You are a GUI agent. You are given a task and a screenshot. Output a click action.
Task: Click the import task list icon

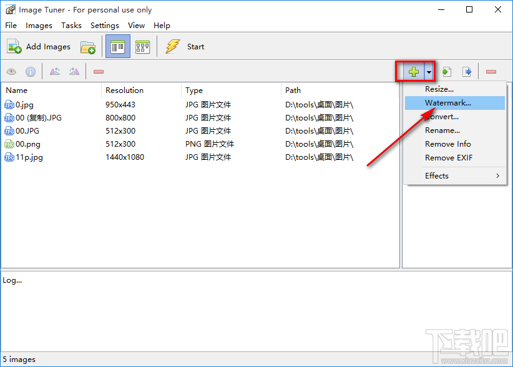coord(447,72)
